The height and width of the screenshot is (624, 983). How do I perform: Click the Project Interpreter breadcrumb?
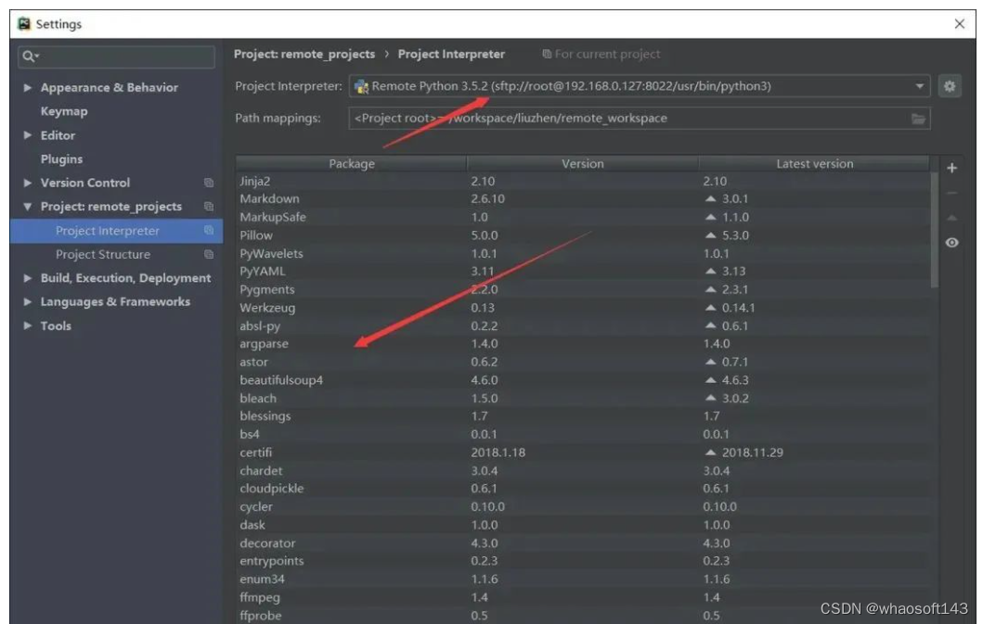(452, 54)
